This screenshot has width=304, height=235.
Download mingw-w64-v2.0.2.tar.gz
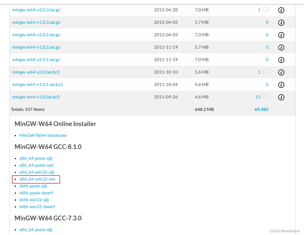[x=36, y=35]
